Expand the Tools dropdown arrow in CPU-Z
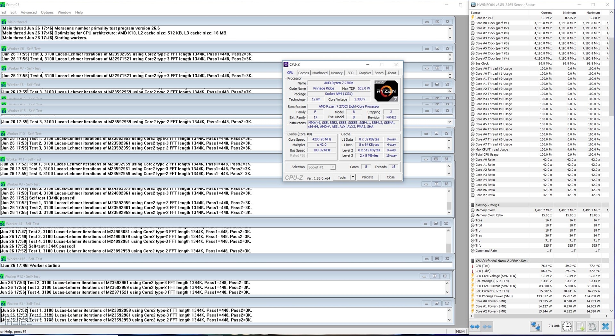The image size is (615, 336). click(353, 177)
